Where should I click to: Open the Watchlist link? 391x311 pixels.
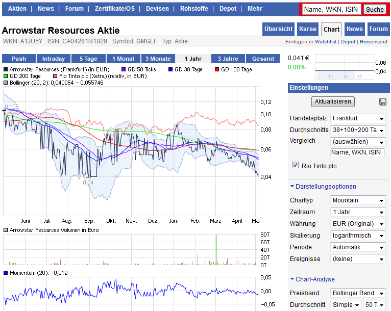[326, 41]
